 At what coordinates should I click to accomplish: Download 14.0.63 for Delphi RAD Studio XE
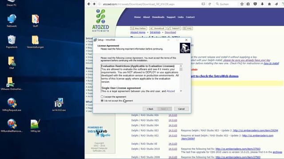point(173,144)
